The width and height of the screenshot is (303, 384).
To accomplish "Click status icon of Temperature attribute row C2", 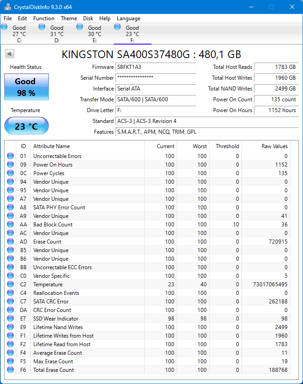I will pyautogui.click(x=10, y=285).
